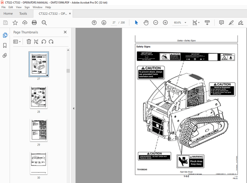Toggle the Page Thumbnails sidebar icon
Image resolution: width=247 pixels, height=183 pixels.
[5, 35]
